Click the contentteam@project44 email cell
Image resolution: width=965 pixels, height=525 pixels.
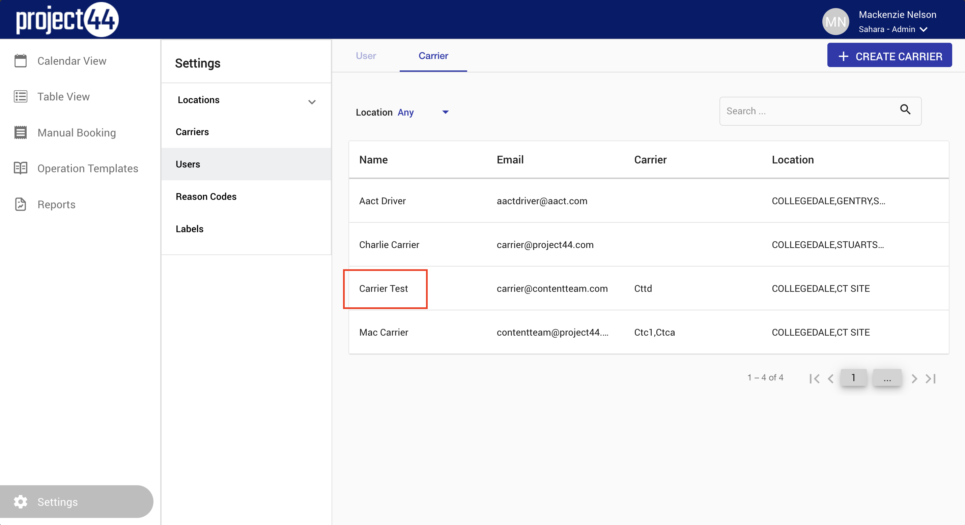[552, 332]
